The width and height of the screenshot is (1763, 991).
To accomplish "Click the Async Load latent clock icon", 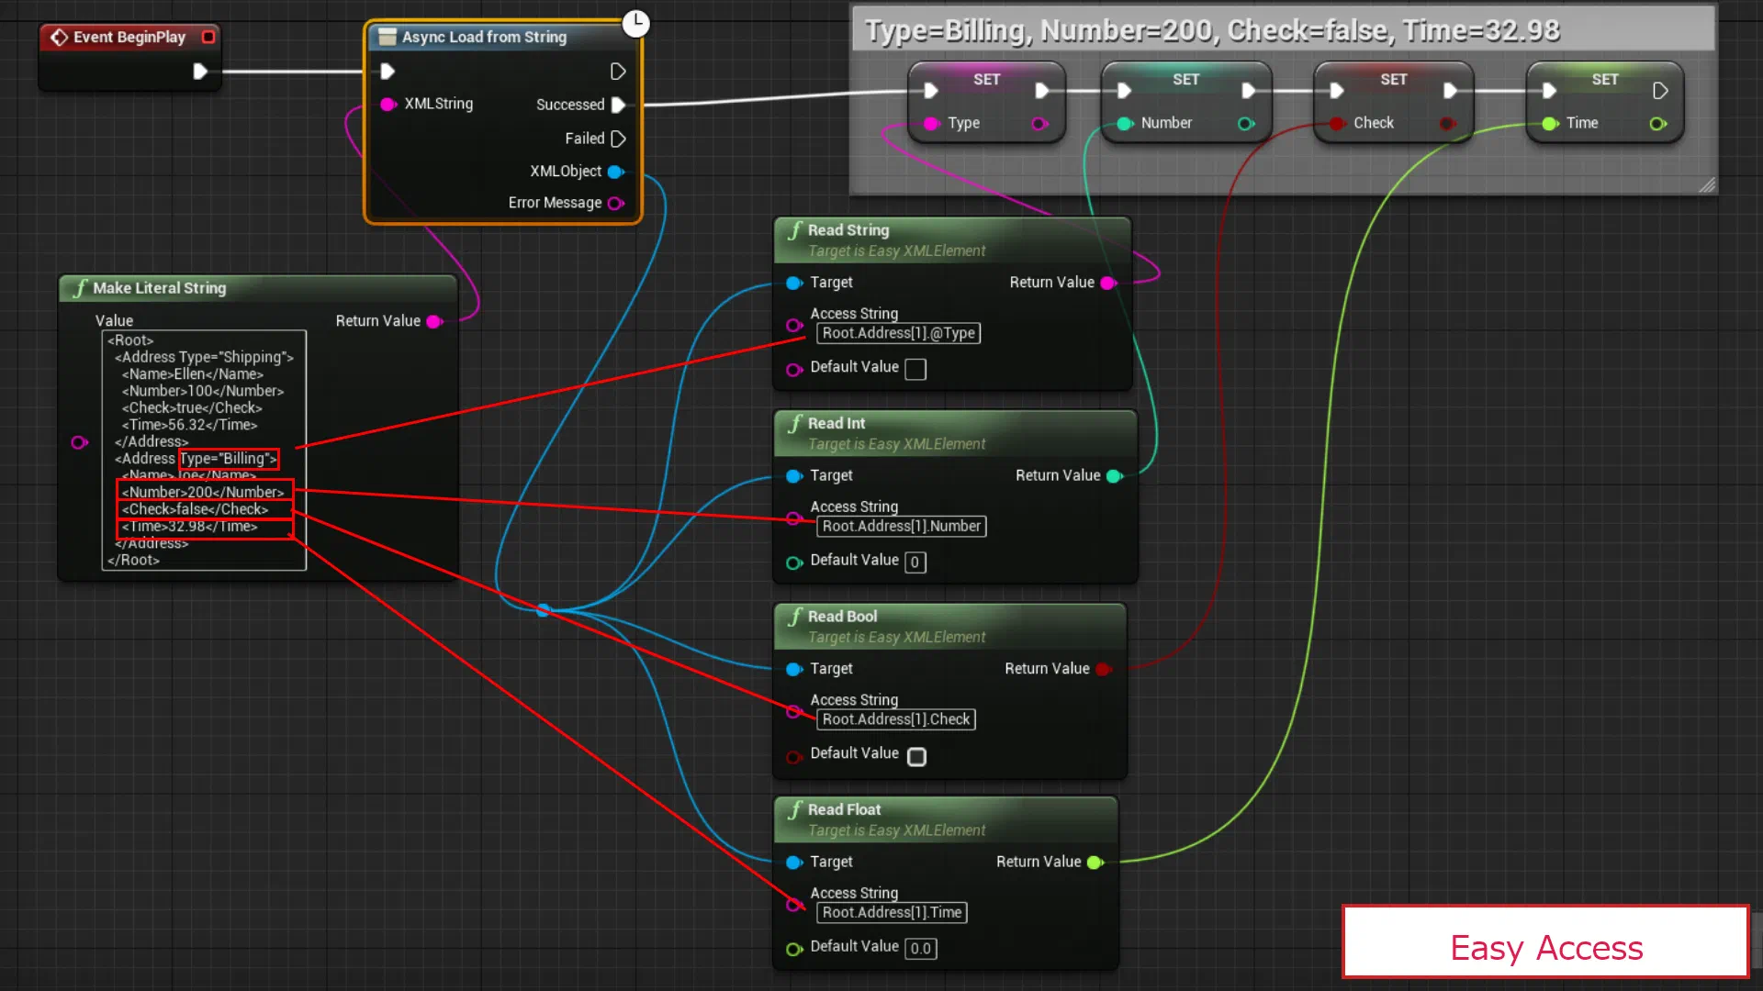I will tap(635, 23).
